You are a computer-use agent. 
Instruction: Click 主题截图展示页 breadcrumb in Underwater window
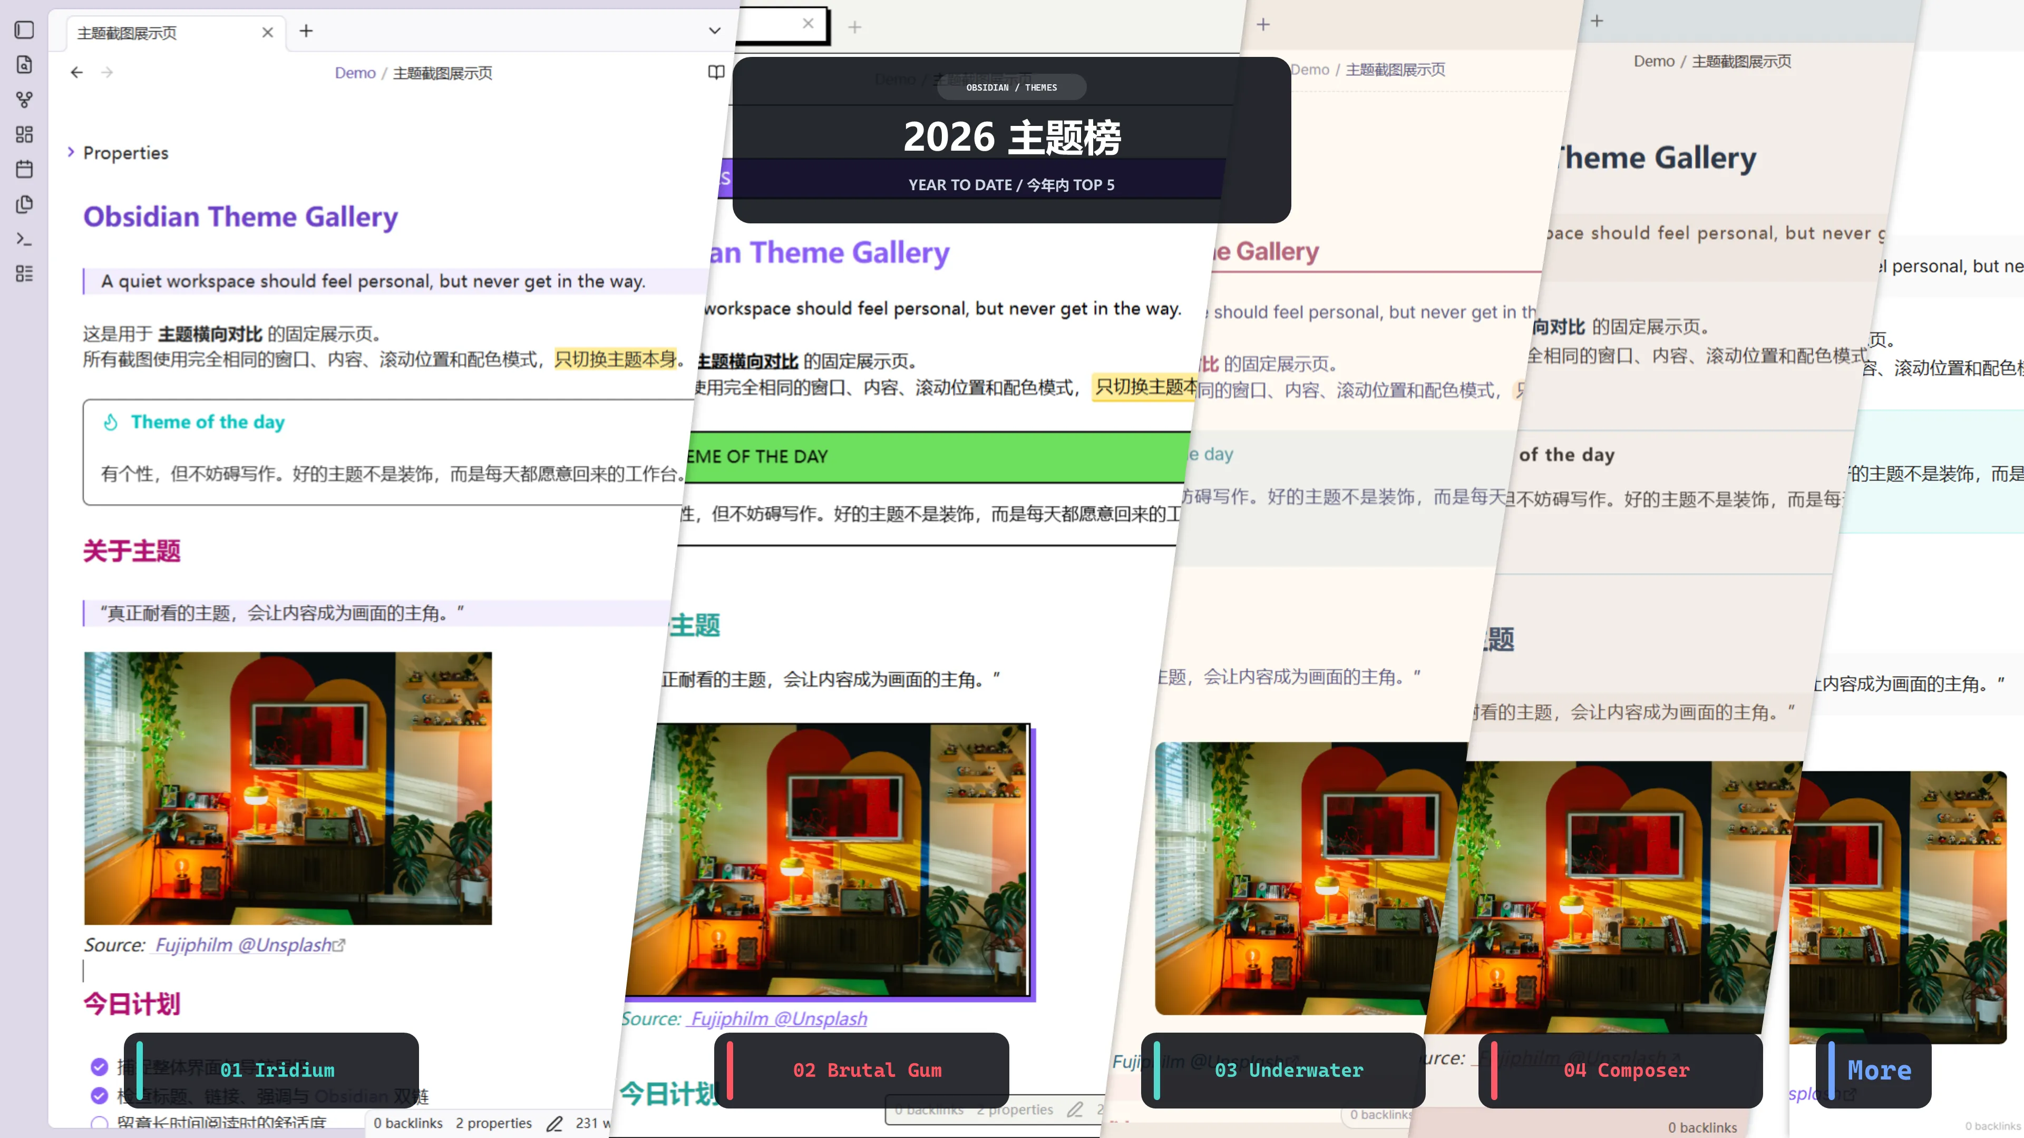coord(1395,70)
